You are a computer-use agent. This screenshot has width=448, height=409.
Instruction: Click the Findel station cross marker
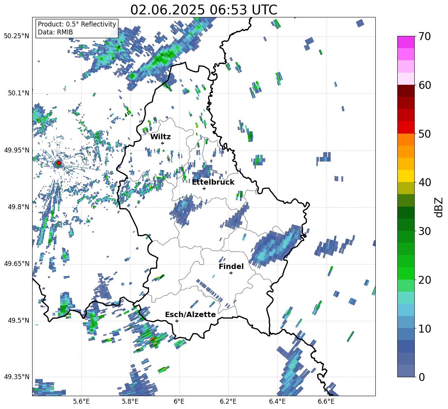coord(231,273)
